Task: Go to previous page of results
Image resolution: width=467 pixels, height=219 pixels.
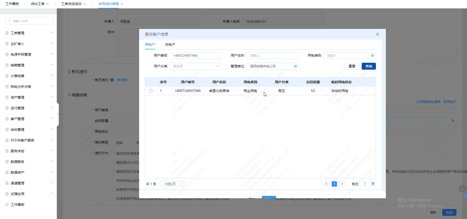Action: click(x=326, y=184)
